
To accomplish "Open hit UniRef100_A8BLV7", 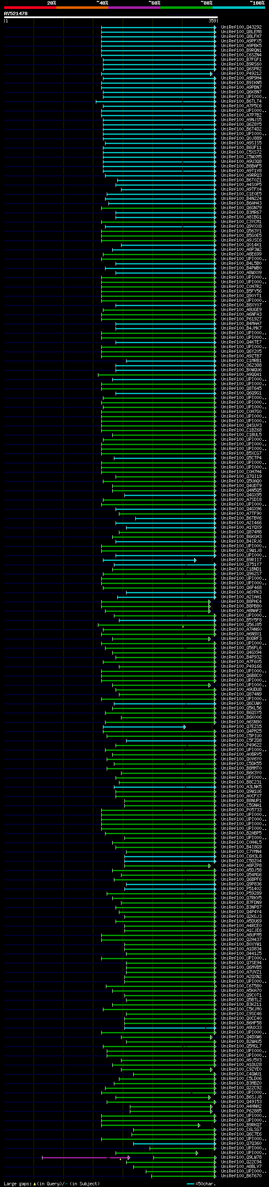I will [x=241, y=1166].
